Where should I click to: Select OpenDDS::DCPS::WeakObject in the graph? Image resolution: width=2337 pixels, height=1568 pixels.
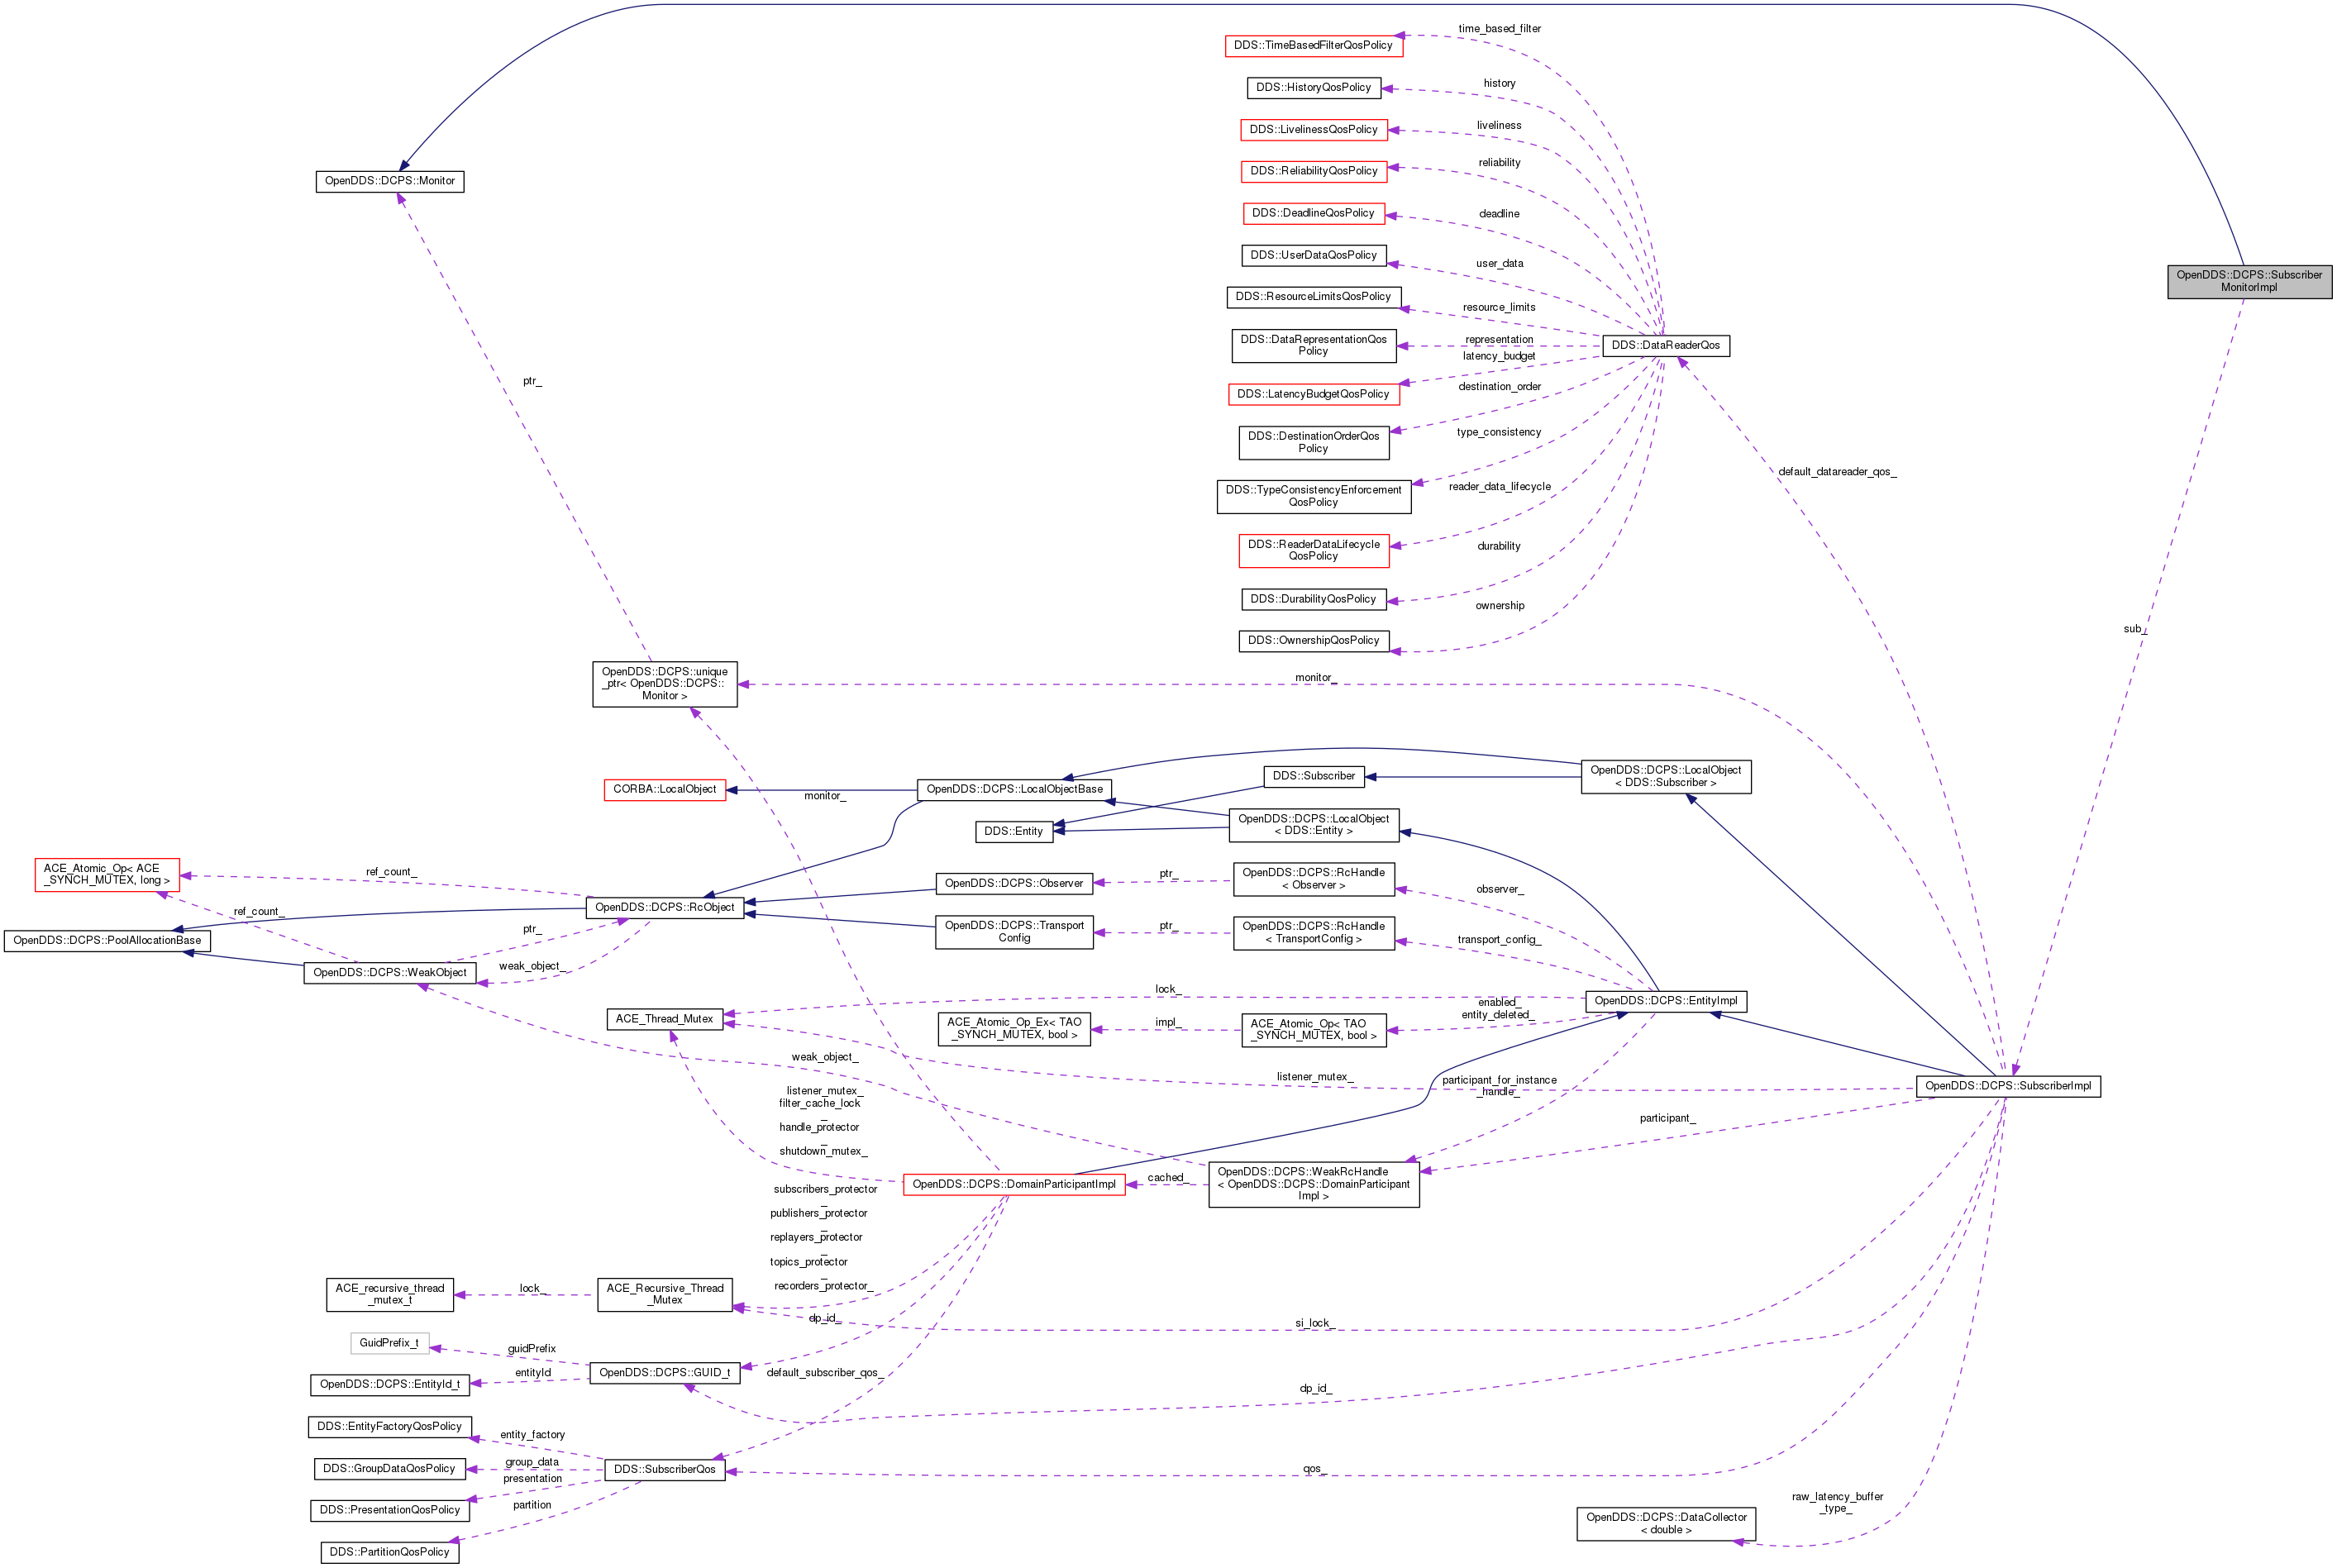[391, 972]
